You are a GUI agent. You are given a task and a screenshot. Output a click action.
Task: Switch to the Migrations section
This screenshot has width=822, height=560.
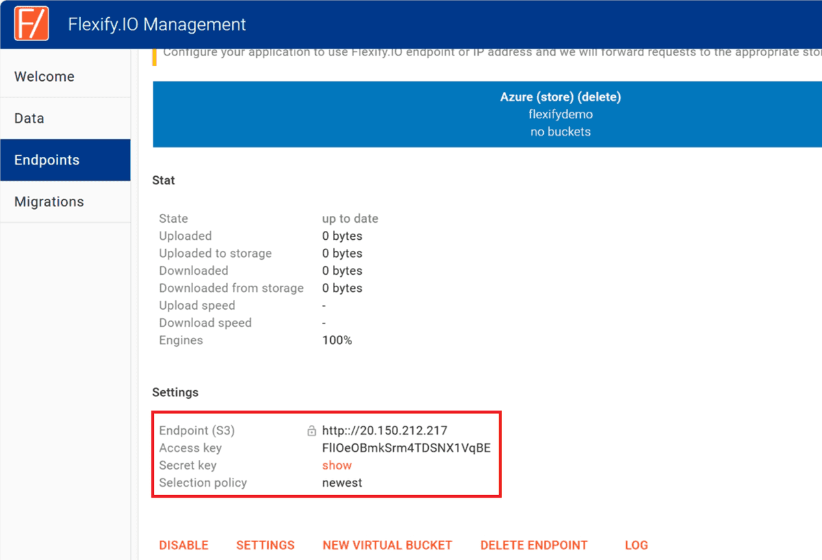coord(49,201)
